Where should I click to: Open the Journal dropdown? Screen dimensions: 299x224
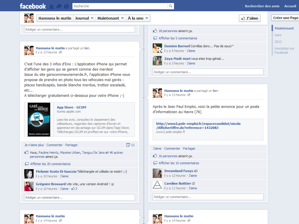[x=84, y=18]
